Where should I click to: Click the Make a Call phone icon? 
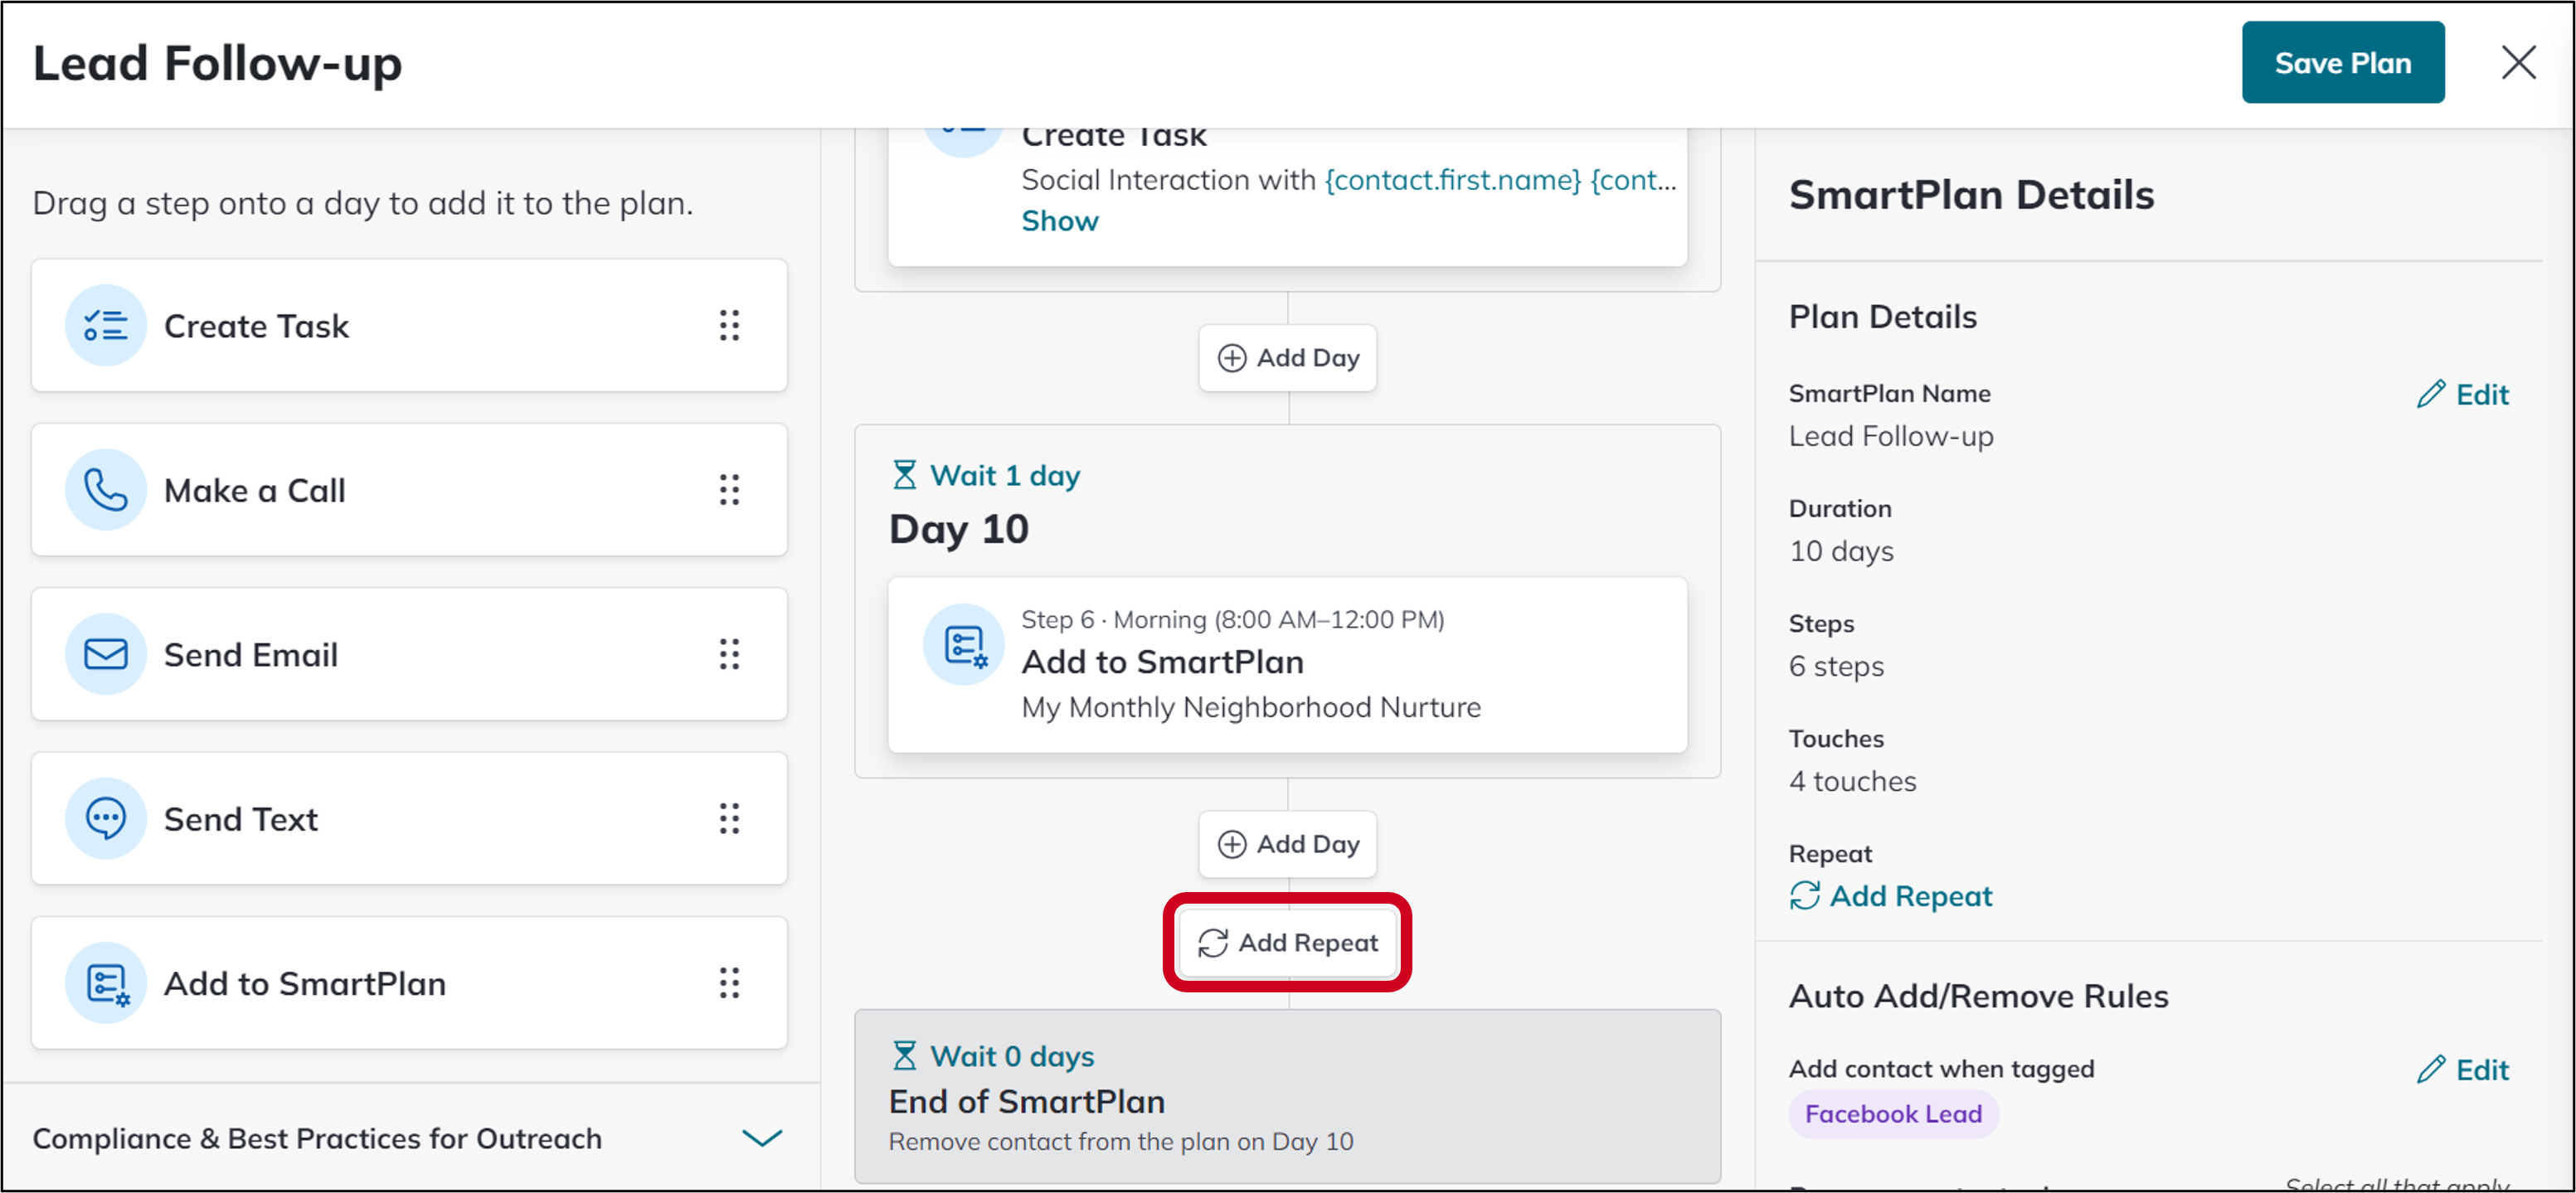(x=106, y=490)
